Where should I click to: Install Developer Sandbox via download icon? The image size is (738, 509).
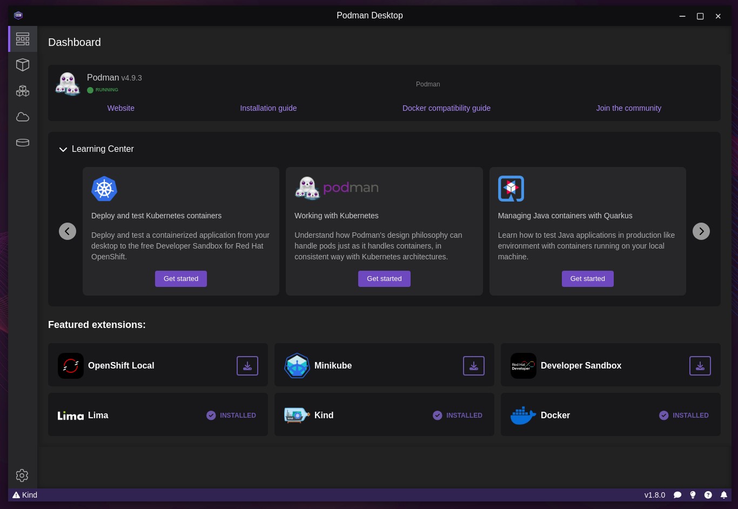point(700,366)
